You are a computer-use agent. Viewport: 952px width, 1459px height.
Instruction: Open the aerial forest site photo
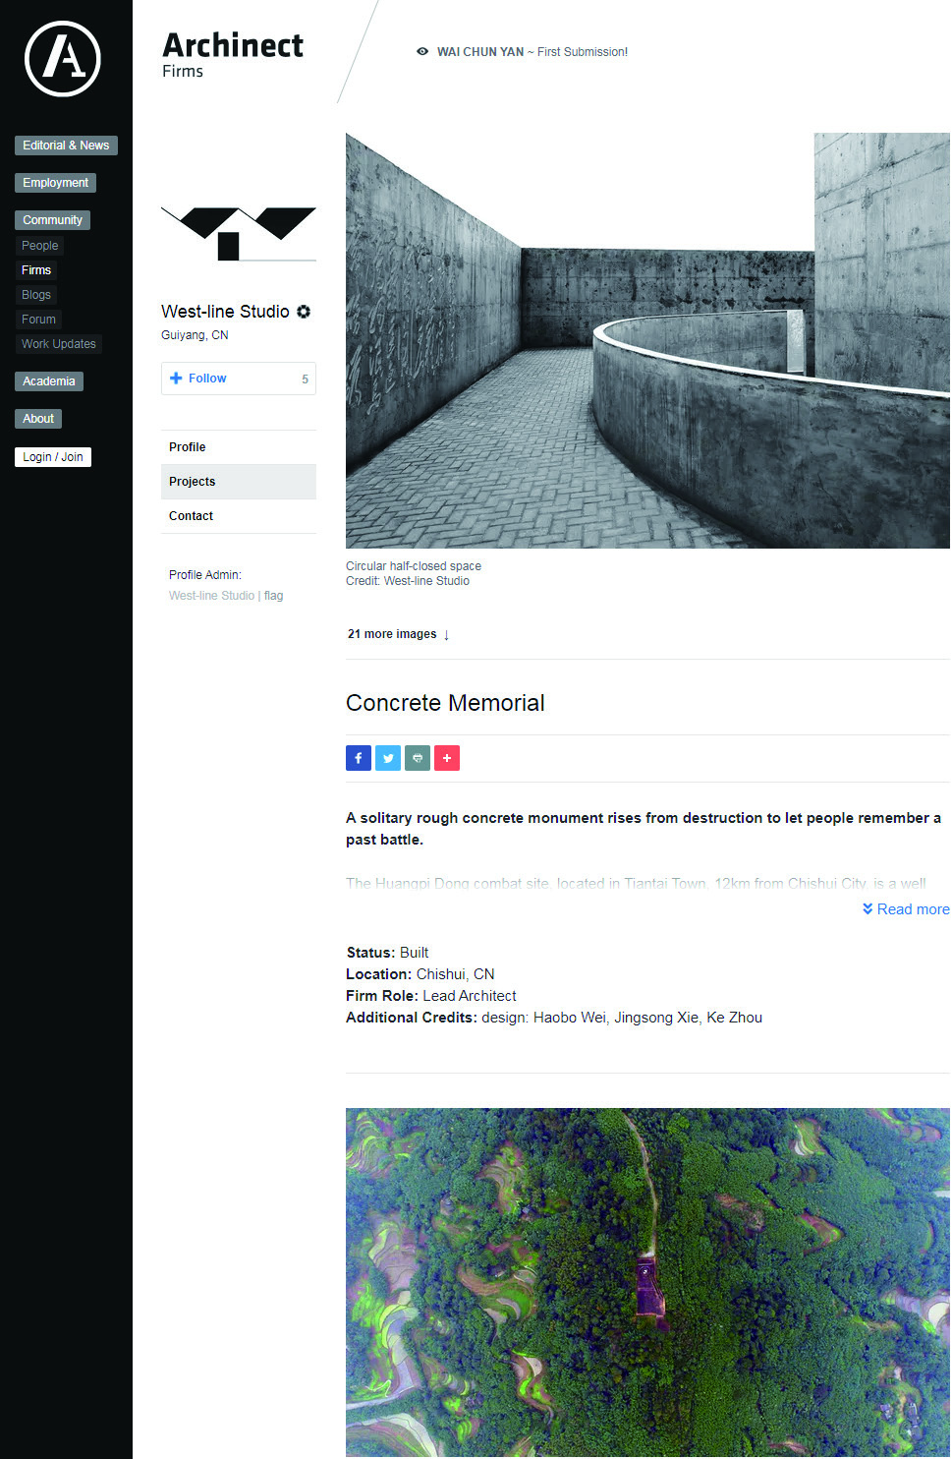click(x=647, y=1283)
